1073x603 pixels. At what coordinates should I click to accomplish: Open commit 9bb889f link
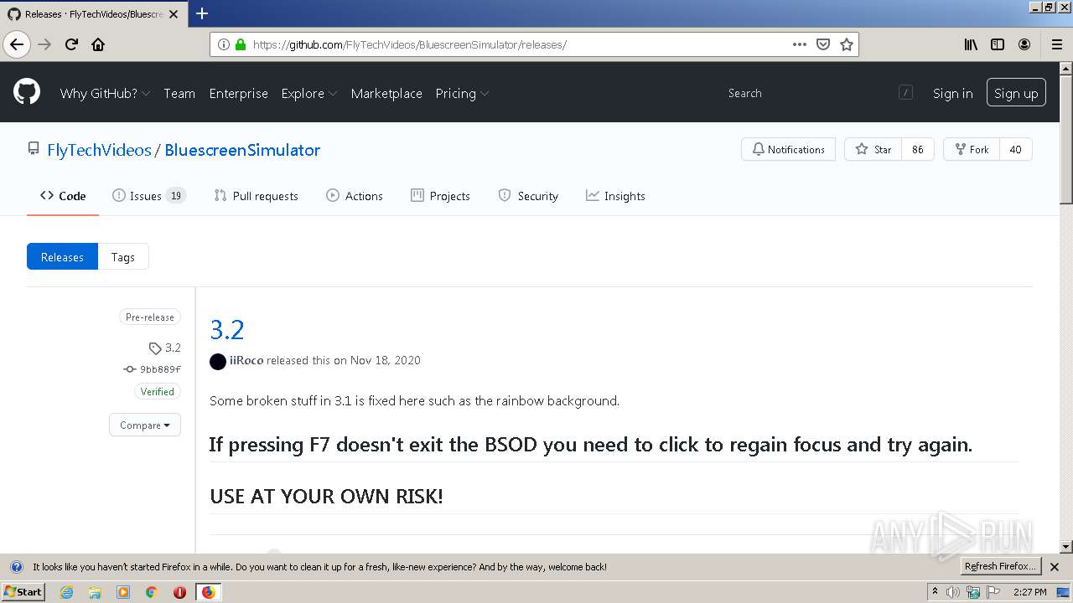pyautogui.click(x=153, y=368)
